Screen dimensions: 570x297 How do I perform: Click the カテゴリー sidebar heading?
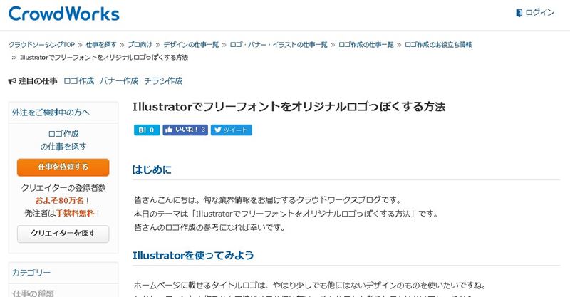[31, 273]
